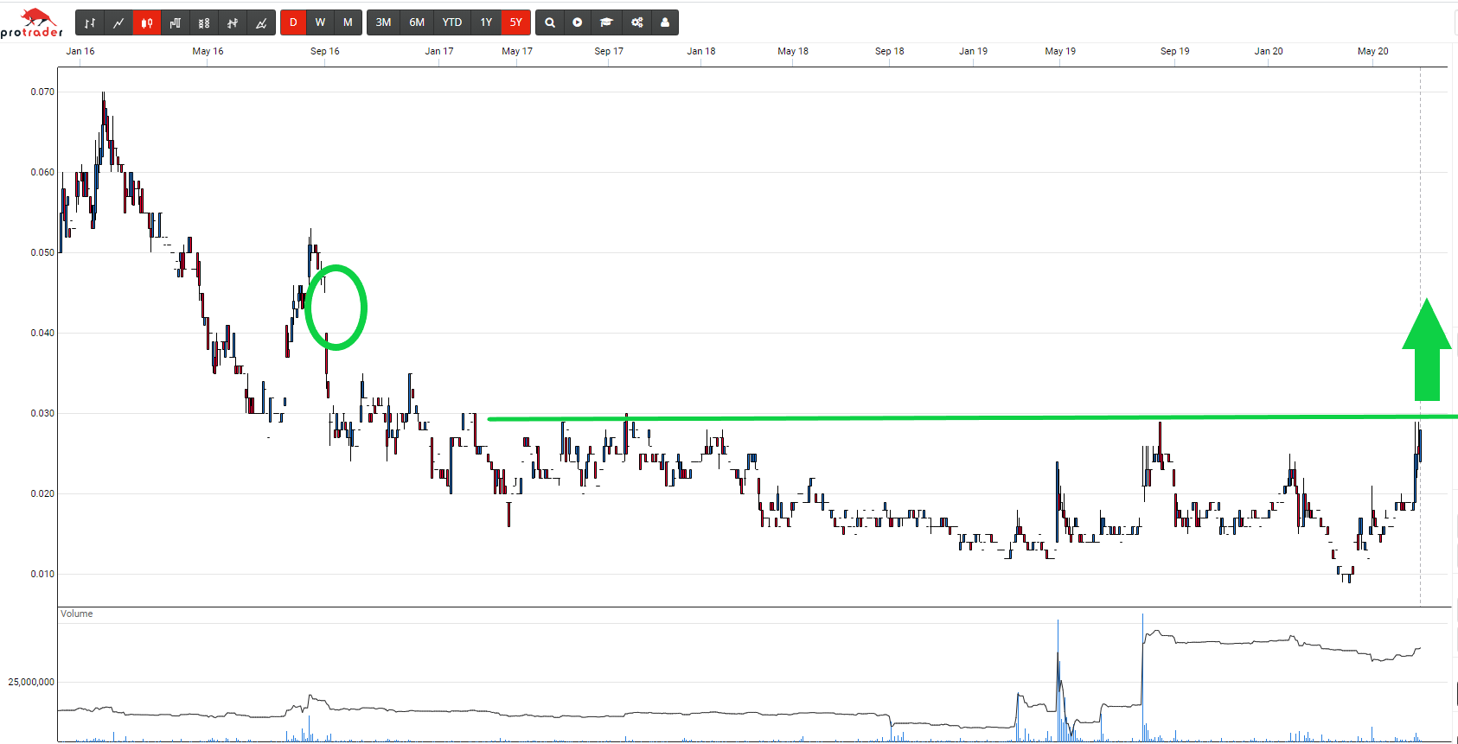Click the protrader logo
This screenshot has width=1458, height=744.
tap(32, 22)
